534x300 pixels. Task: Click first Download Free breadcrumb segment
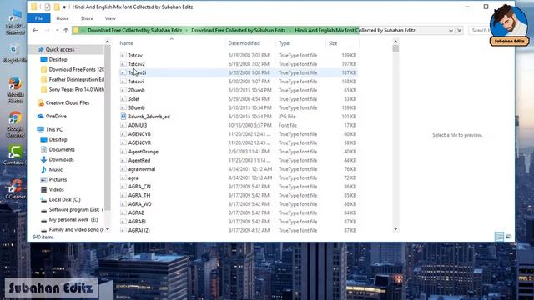(134, 31)
